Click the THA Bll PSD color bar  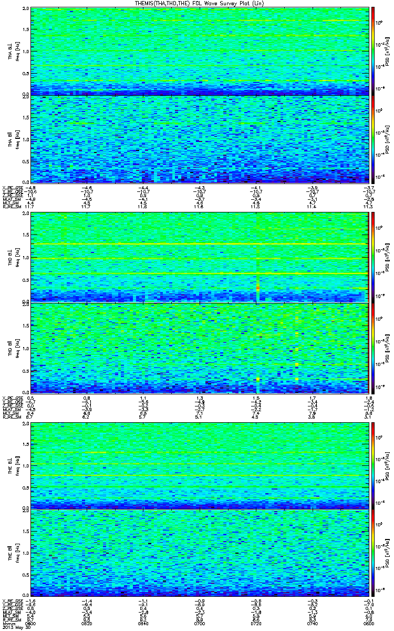coord(373,139)
